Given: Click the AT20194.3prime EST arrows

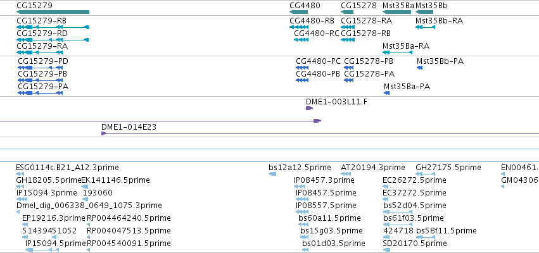Looking at the screenshot, I should [x=346, y=174].
